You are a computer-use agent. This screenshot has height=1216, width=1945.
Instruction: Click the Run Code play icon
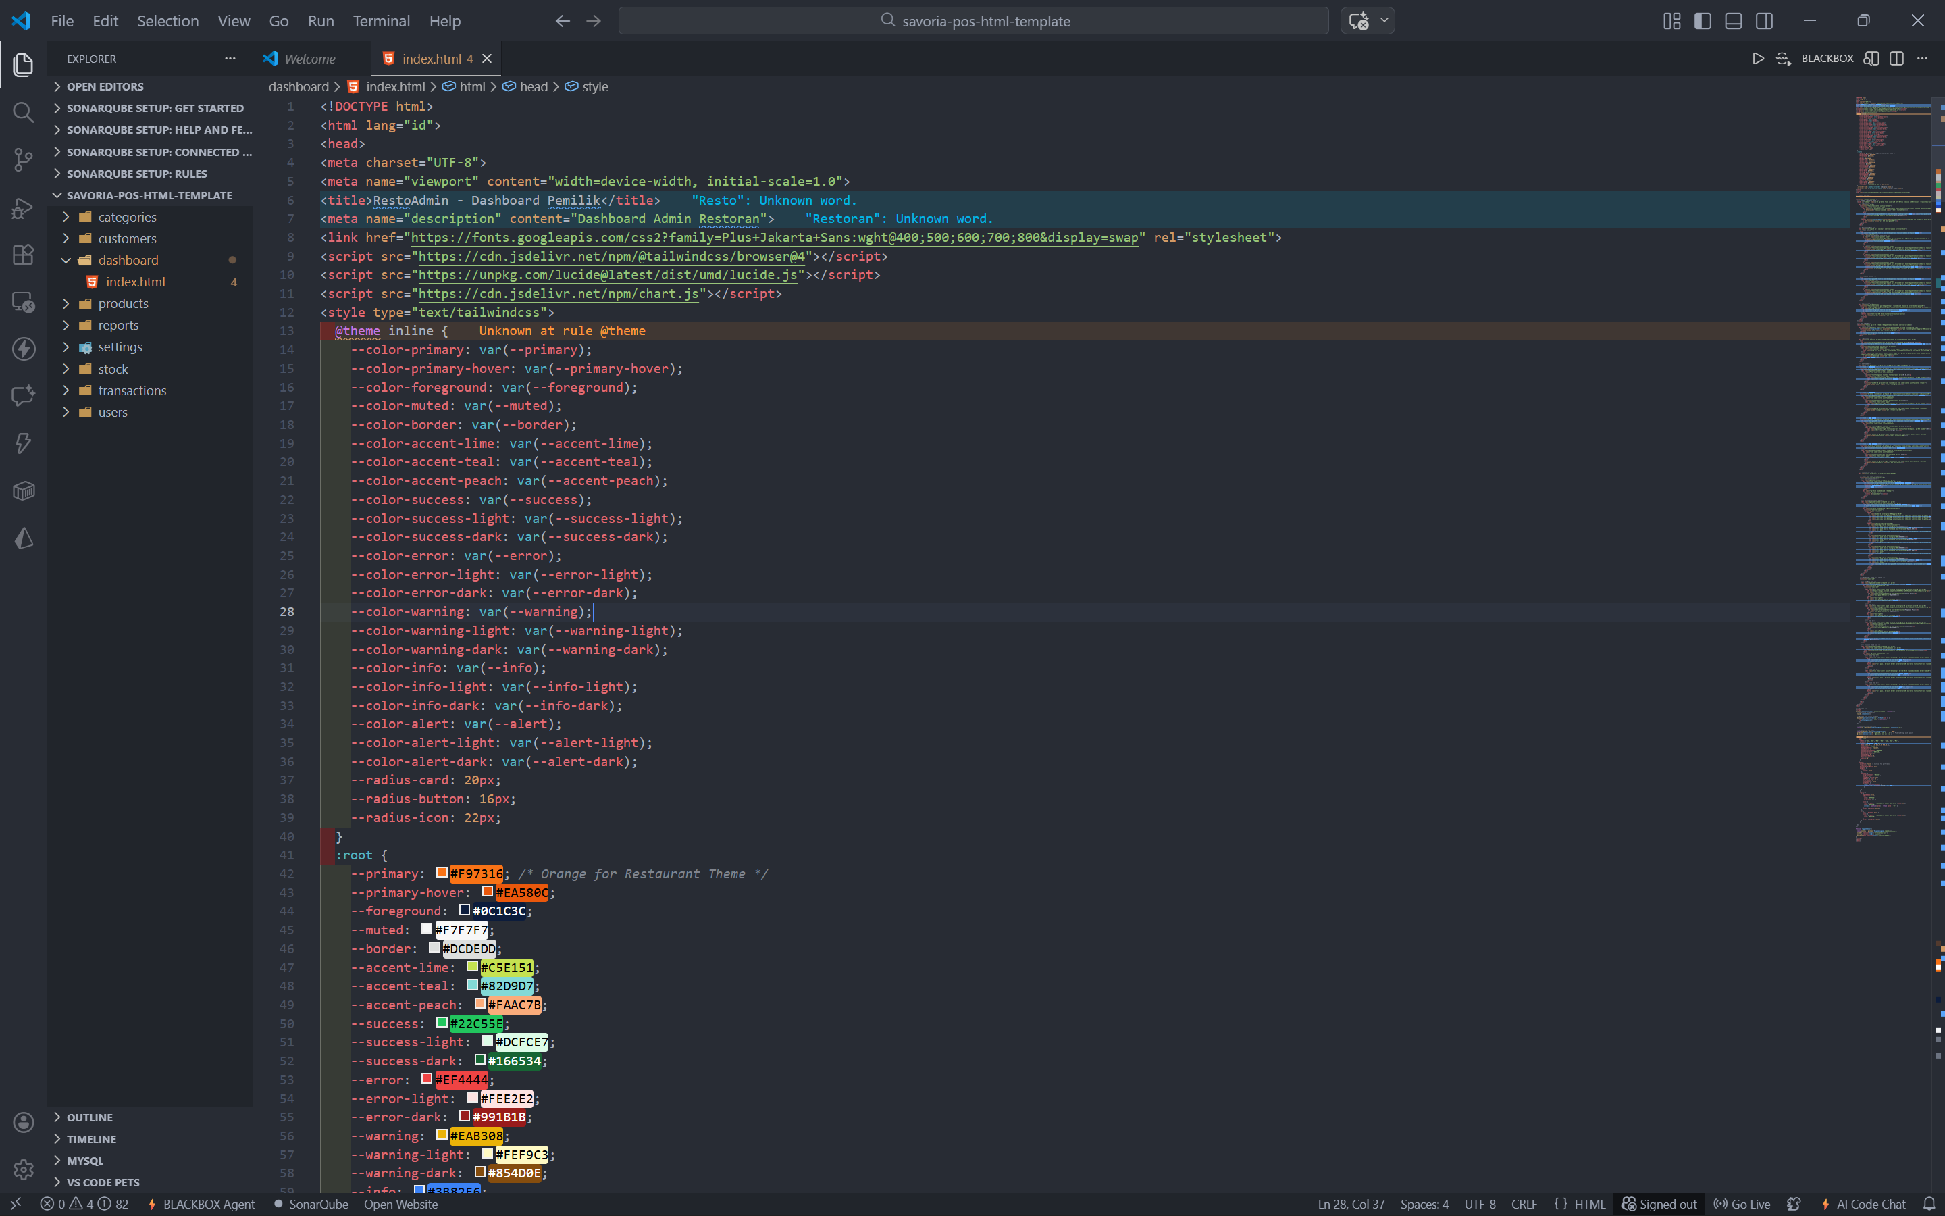[1758, 59]
